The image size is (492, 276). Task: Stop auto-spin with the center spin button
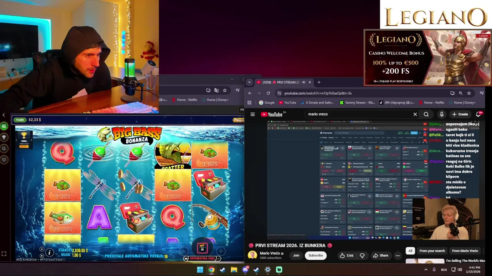202,248
